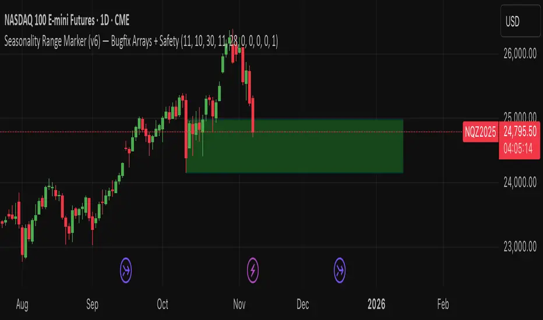
Task: Click the lightning bolt event icon near November
Action: [x=252, y=270]
